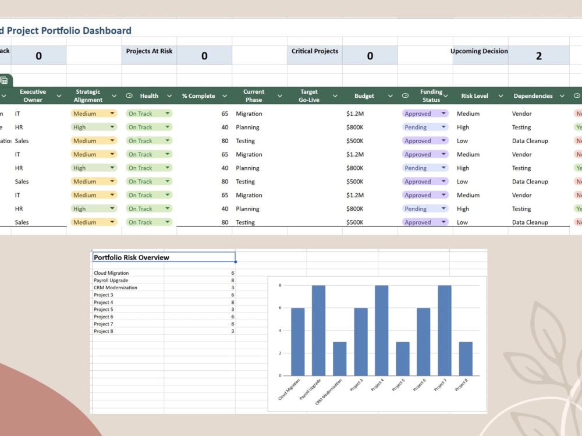Open the second row's Pending funding dropdown
Image resolution: width=582 pixels, height=436 pixels.
[x=443, y=127]
